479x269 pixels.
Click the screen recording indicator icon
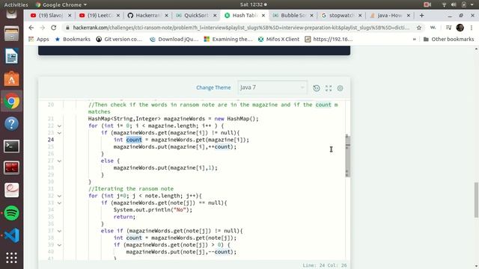[427, 4]
